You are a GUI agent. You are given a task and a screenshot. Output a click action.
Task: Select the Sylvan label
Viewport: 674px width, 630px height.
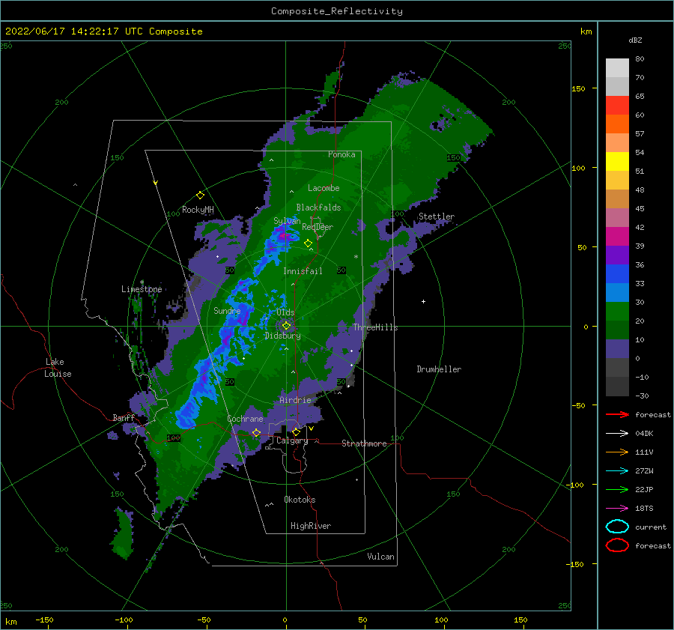pyautogui.click(x=287, y=221)
